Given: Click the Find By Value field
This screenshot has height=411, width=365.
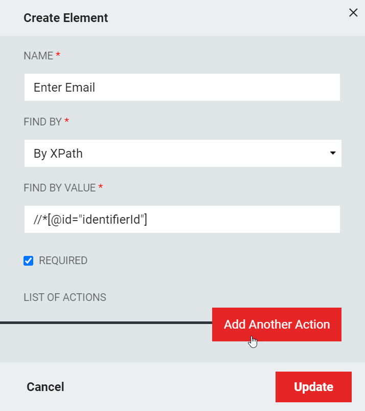Looking at the screenshot, I should point(182,220).
